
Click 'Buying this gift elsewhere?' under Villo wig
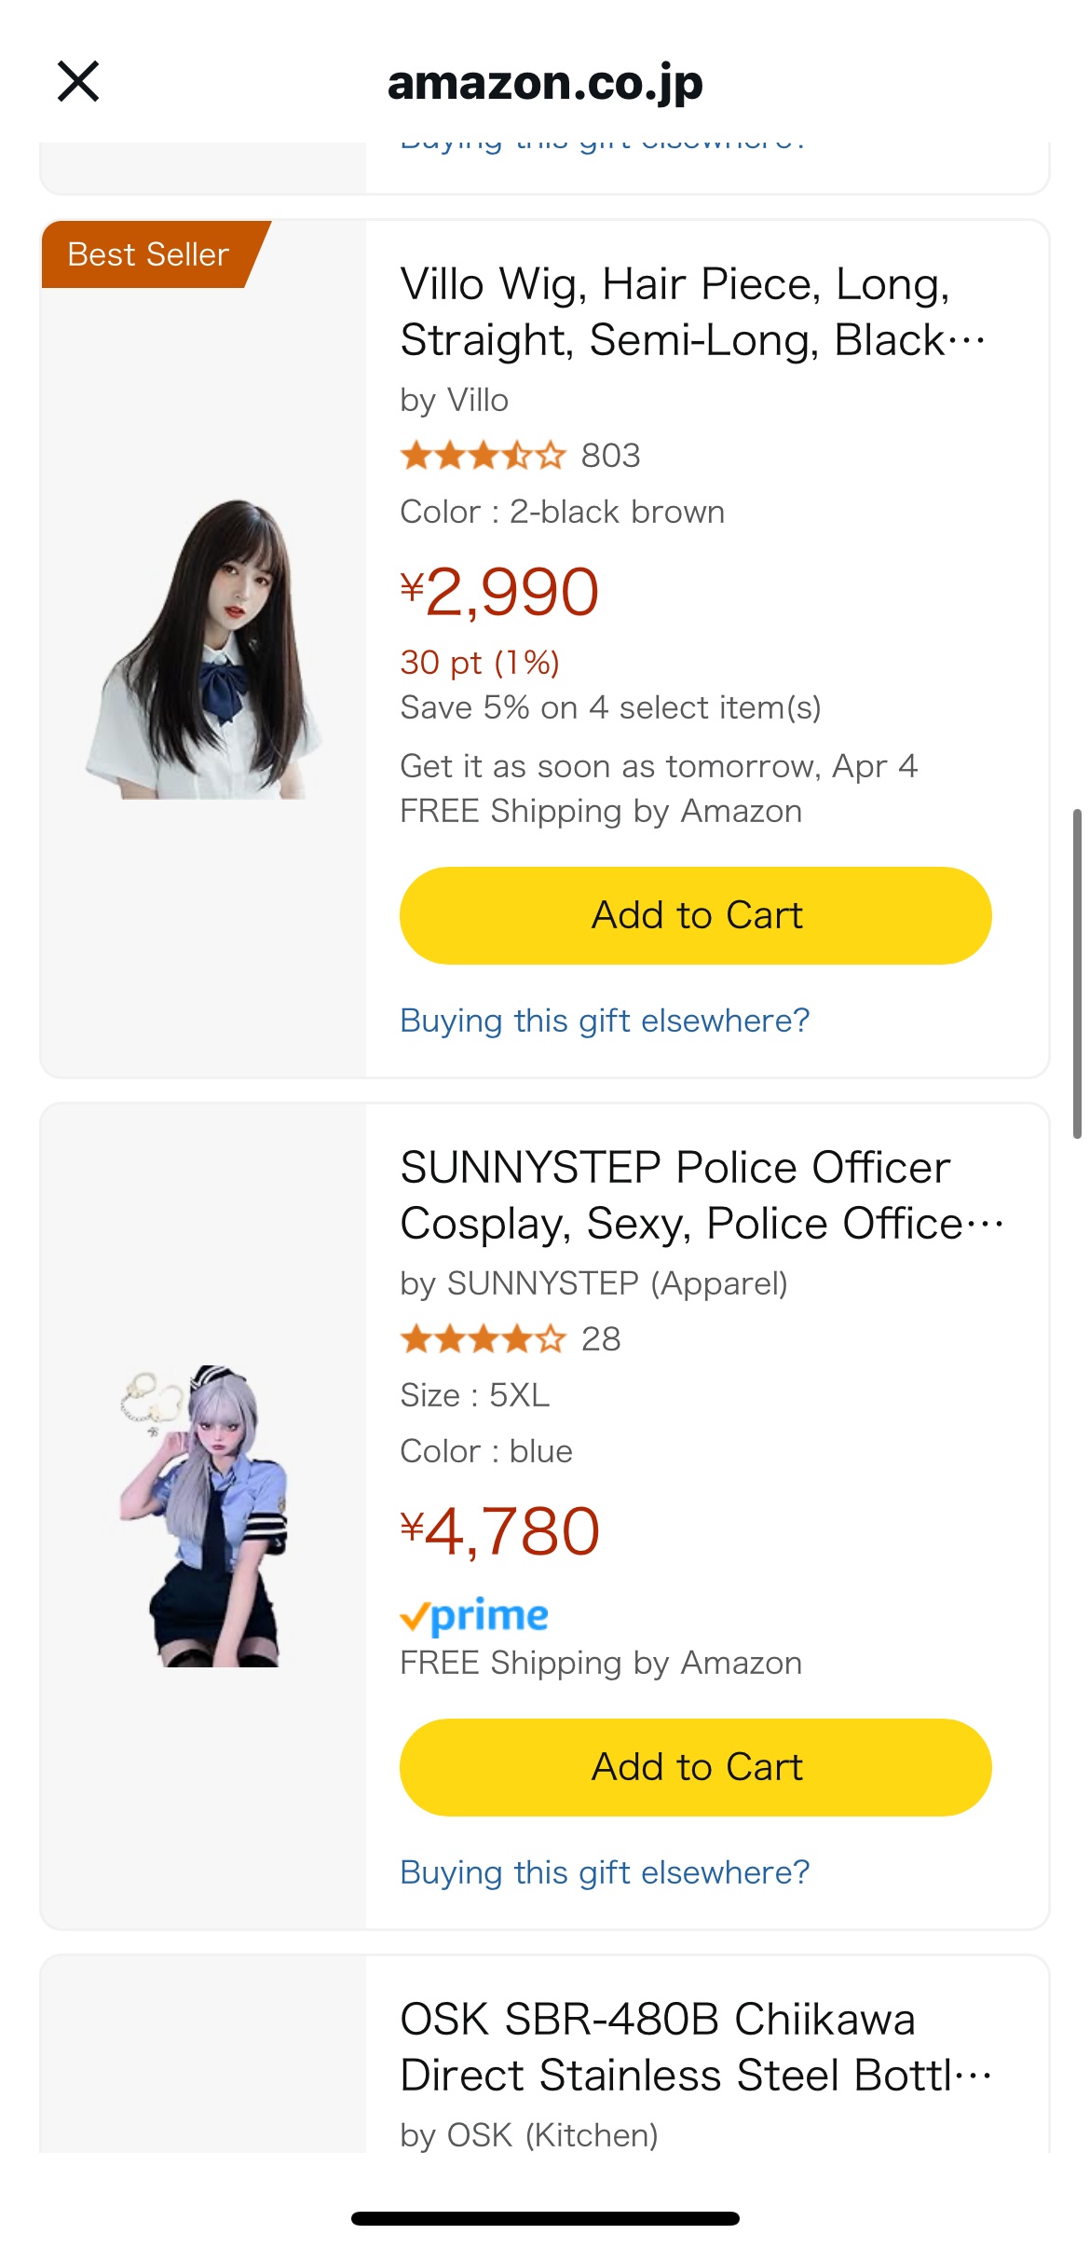(605, 1021)
